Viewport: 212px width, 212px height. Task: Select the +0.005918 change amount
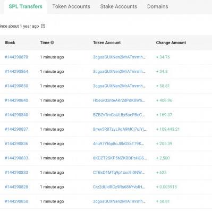coord(166,187)
